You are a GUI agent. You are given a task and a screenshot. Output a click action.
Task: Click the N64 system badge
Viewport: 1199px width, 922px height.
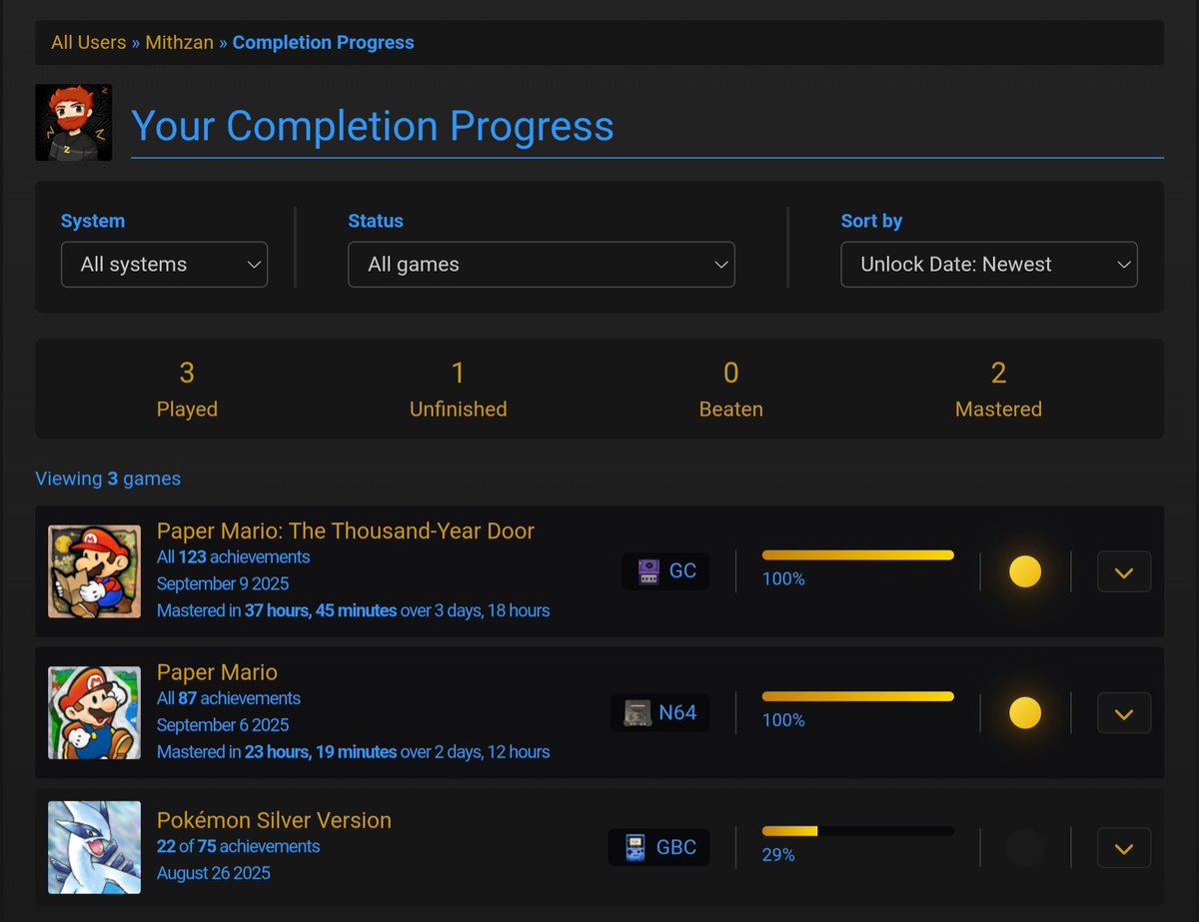[x=660, y=713]
